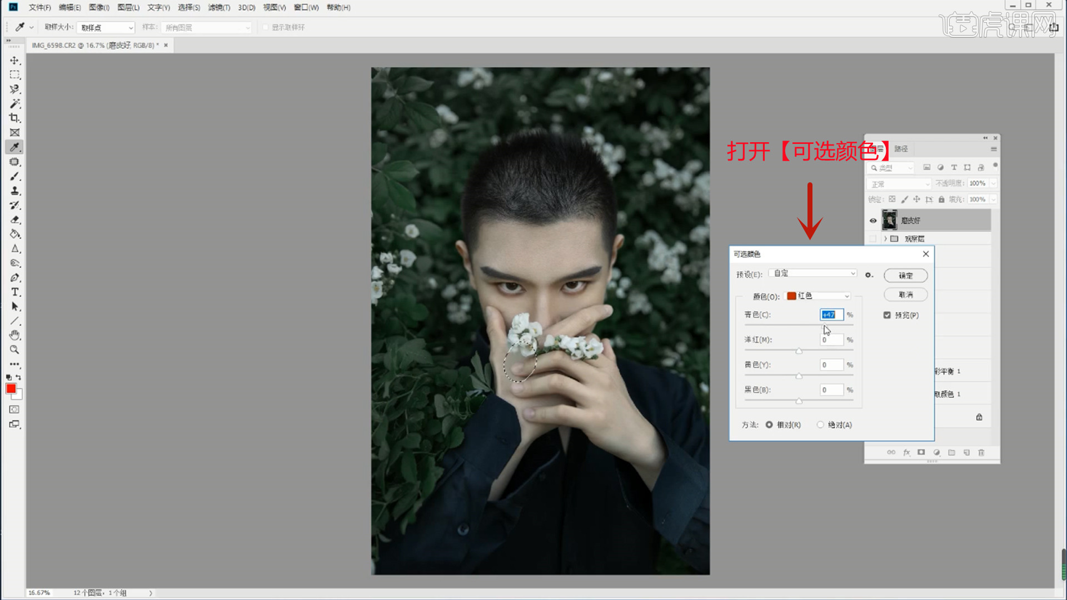The width and height of the screenshot is (1067, 600).
Task: Select the Eraser tool
Action: [14, 219]
